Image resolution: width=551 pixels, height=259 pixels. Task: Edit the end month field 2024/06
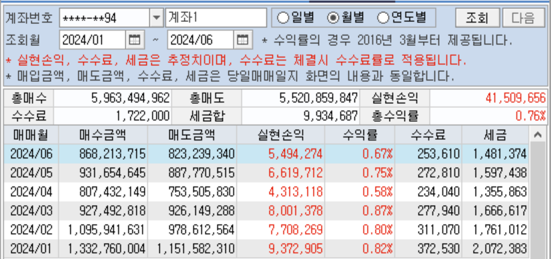pyautogui.click(x=201, y=40)
